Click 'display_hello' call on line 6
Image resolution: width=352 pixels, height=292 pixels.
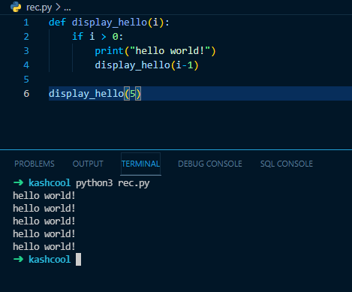click(x=86, y=94)
